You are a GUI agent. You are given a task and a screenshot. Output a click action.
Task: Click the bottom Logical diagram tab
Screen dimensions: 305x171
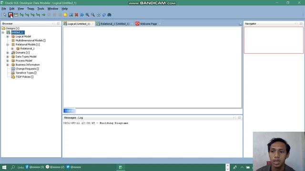69,111
